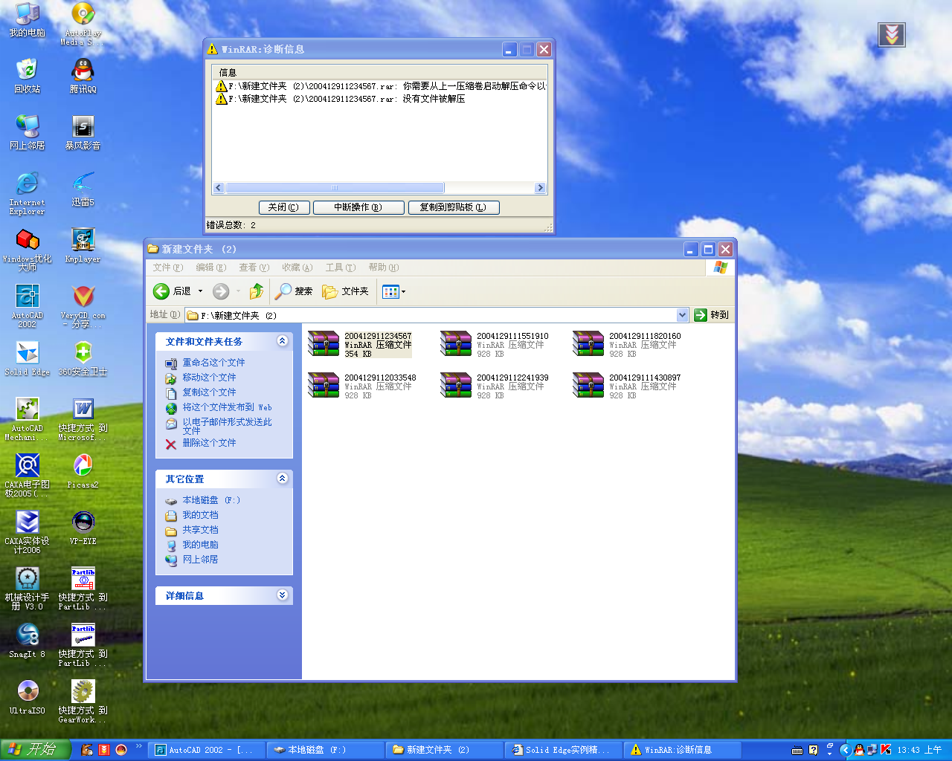Collapse the 文件和文件夹任务 panel
The width and height of the screenshot is (952, 761).
click(x=283, y=341)
